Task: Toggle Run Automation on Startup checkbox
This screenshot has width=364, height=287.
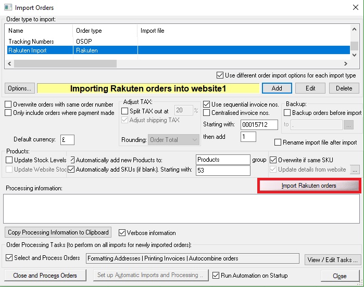Action: point(216,275)
